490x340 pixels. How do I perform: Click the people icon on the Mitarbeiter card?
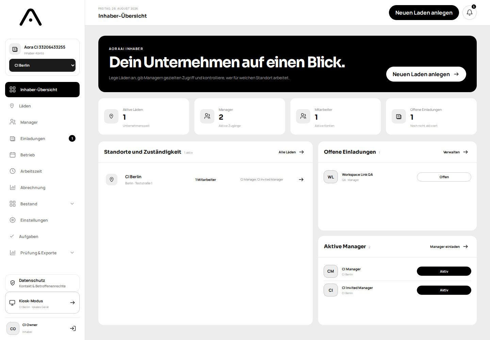[303, 116]
